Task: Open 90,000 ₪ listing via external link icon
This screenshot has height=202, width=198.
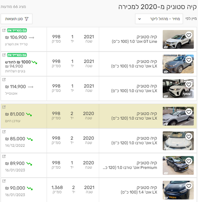Action: 4,181
